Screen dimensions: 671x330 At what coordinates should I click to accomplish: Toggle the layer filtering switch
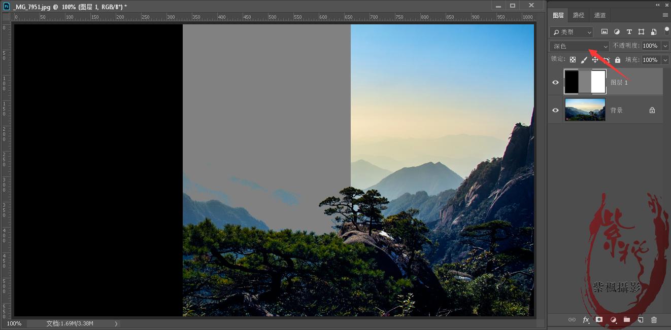point(666,31)
